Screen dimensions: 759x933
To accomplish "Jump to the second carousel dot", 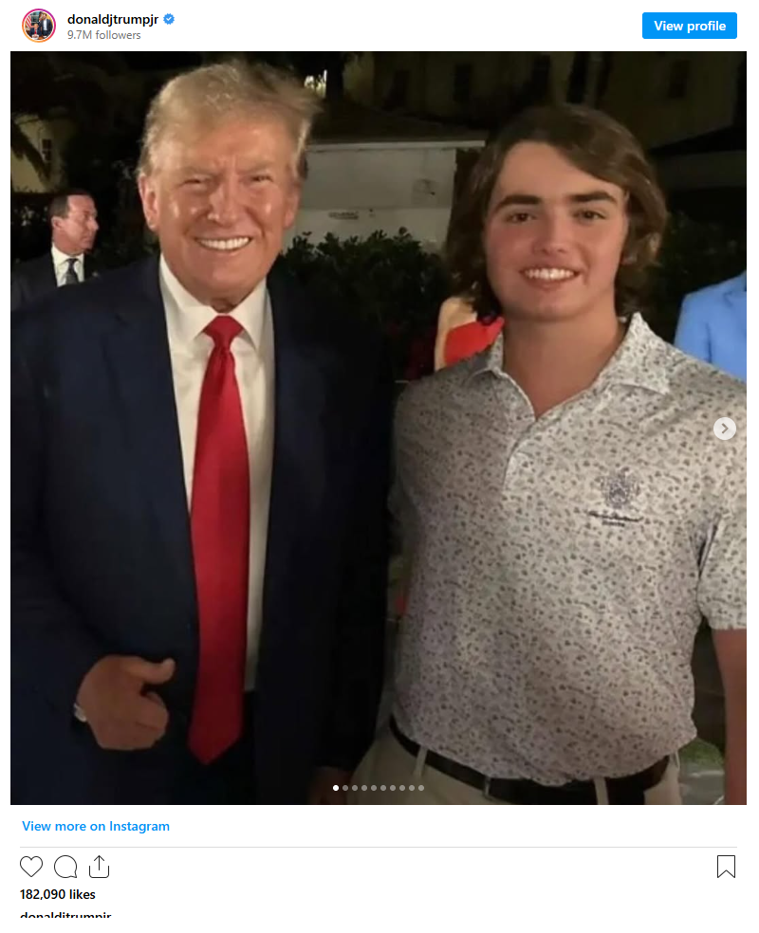I will pyautogui.click(x=345, y=788).
